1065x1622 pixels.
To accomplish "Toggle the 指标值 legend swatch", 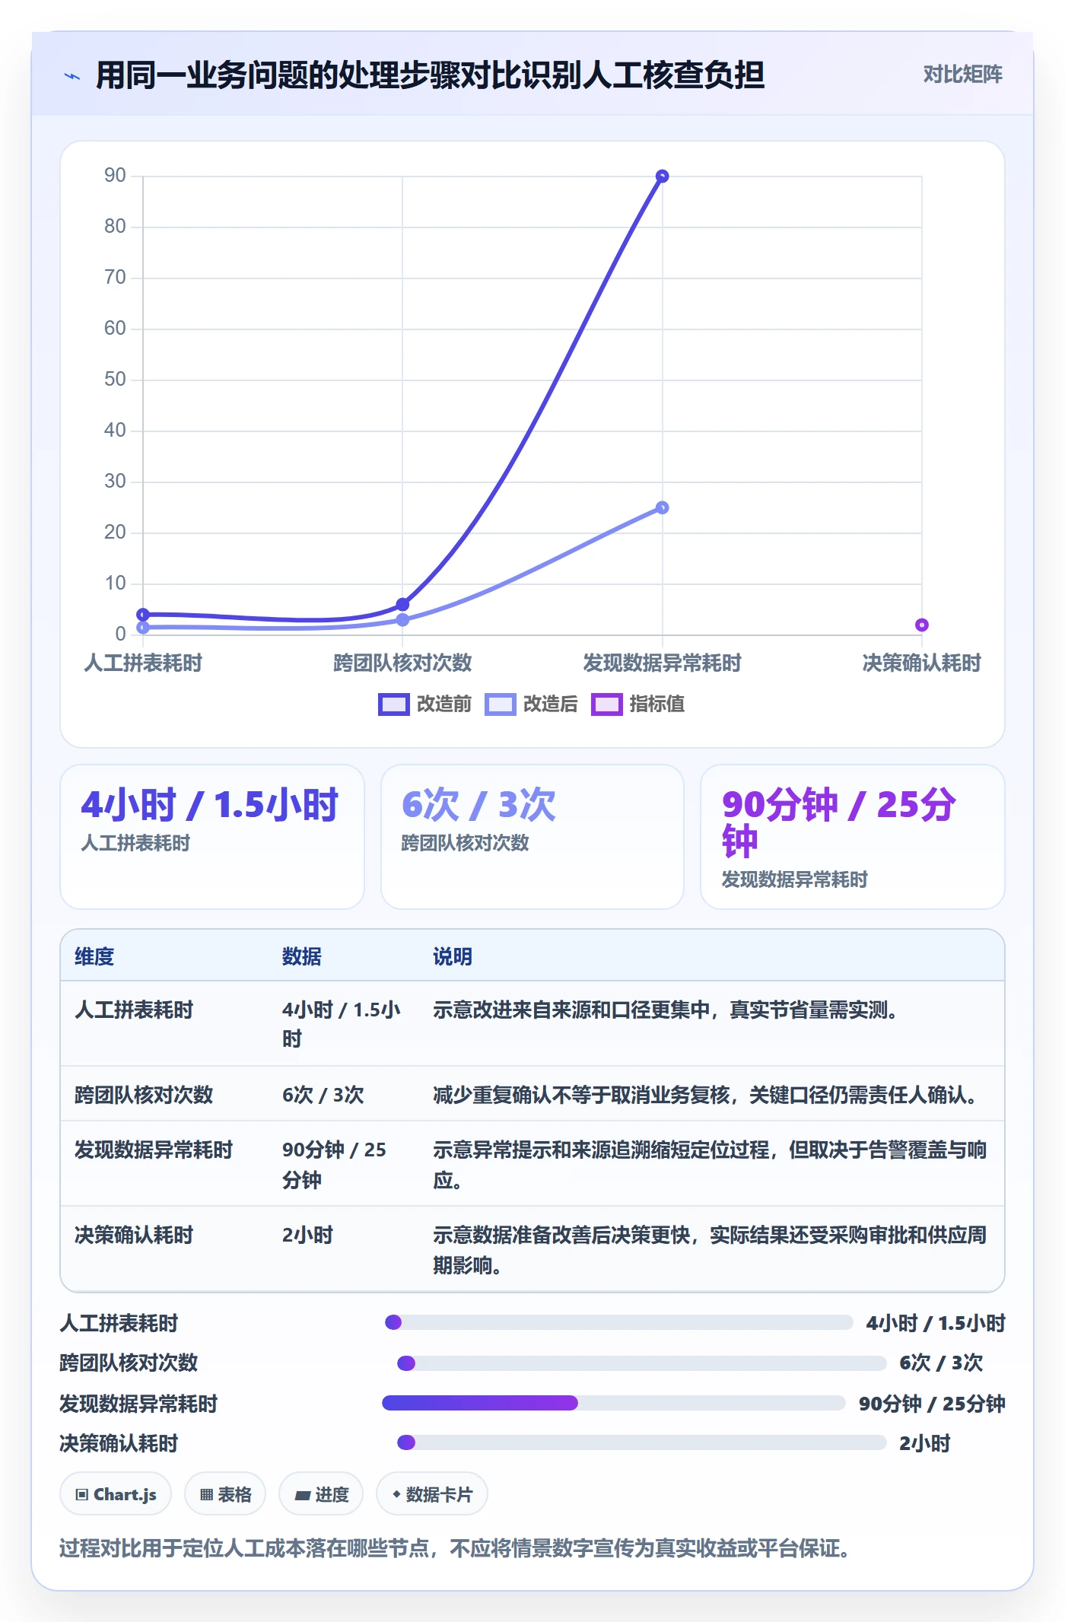I will [x=607, y=704].
